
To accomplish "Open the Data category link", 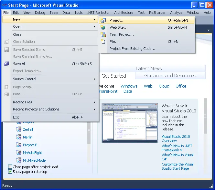I will [x=128, y=91].
